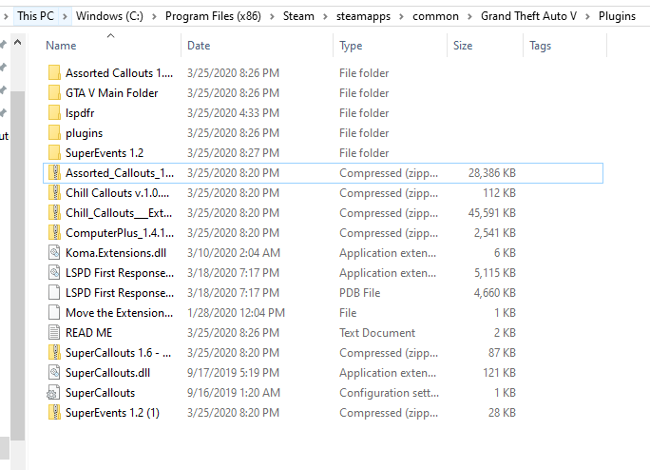Click the SuperCallouts.dll file icon
650x470 pixels.
(54, 372)
